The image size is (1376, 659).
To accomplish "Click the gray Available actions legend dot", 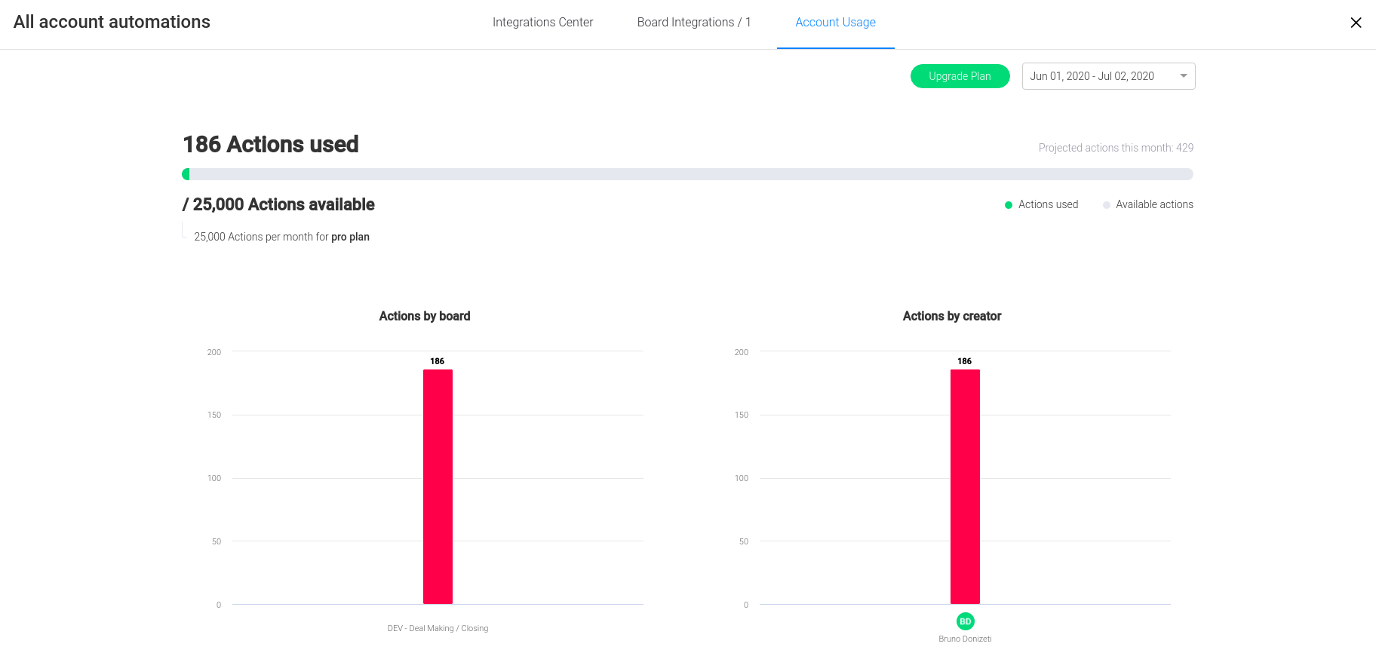I will click(1106, 205).
